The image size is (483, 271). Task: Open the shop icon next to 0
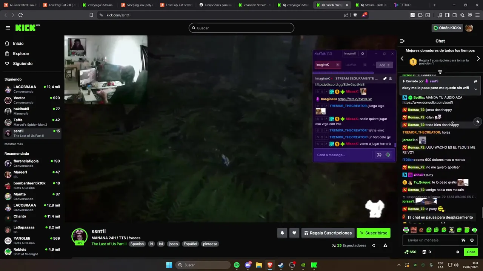click(424, 252)
